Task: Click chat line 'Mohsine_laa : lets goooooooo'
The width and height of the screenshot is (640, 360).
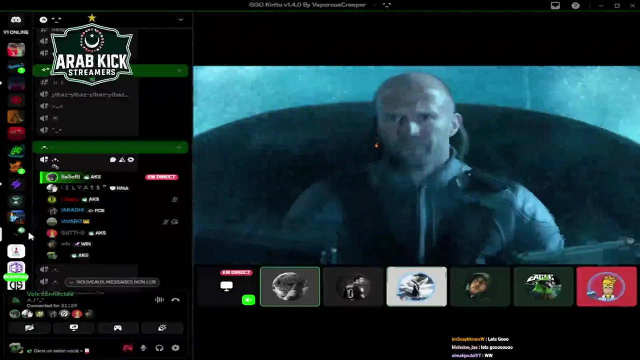Action: click(482, 347)
